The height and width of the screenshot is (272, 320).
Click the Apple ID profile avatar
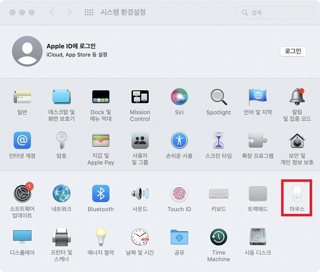click(x=27, y=51)
